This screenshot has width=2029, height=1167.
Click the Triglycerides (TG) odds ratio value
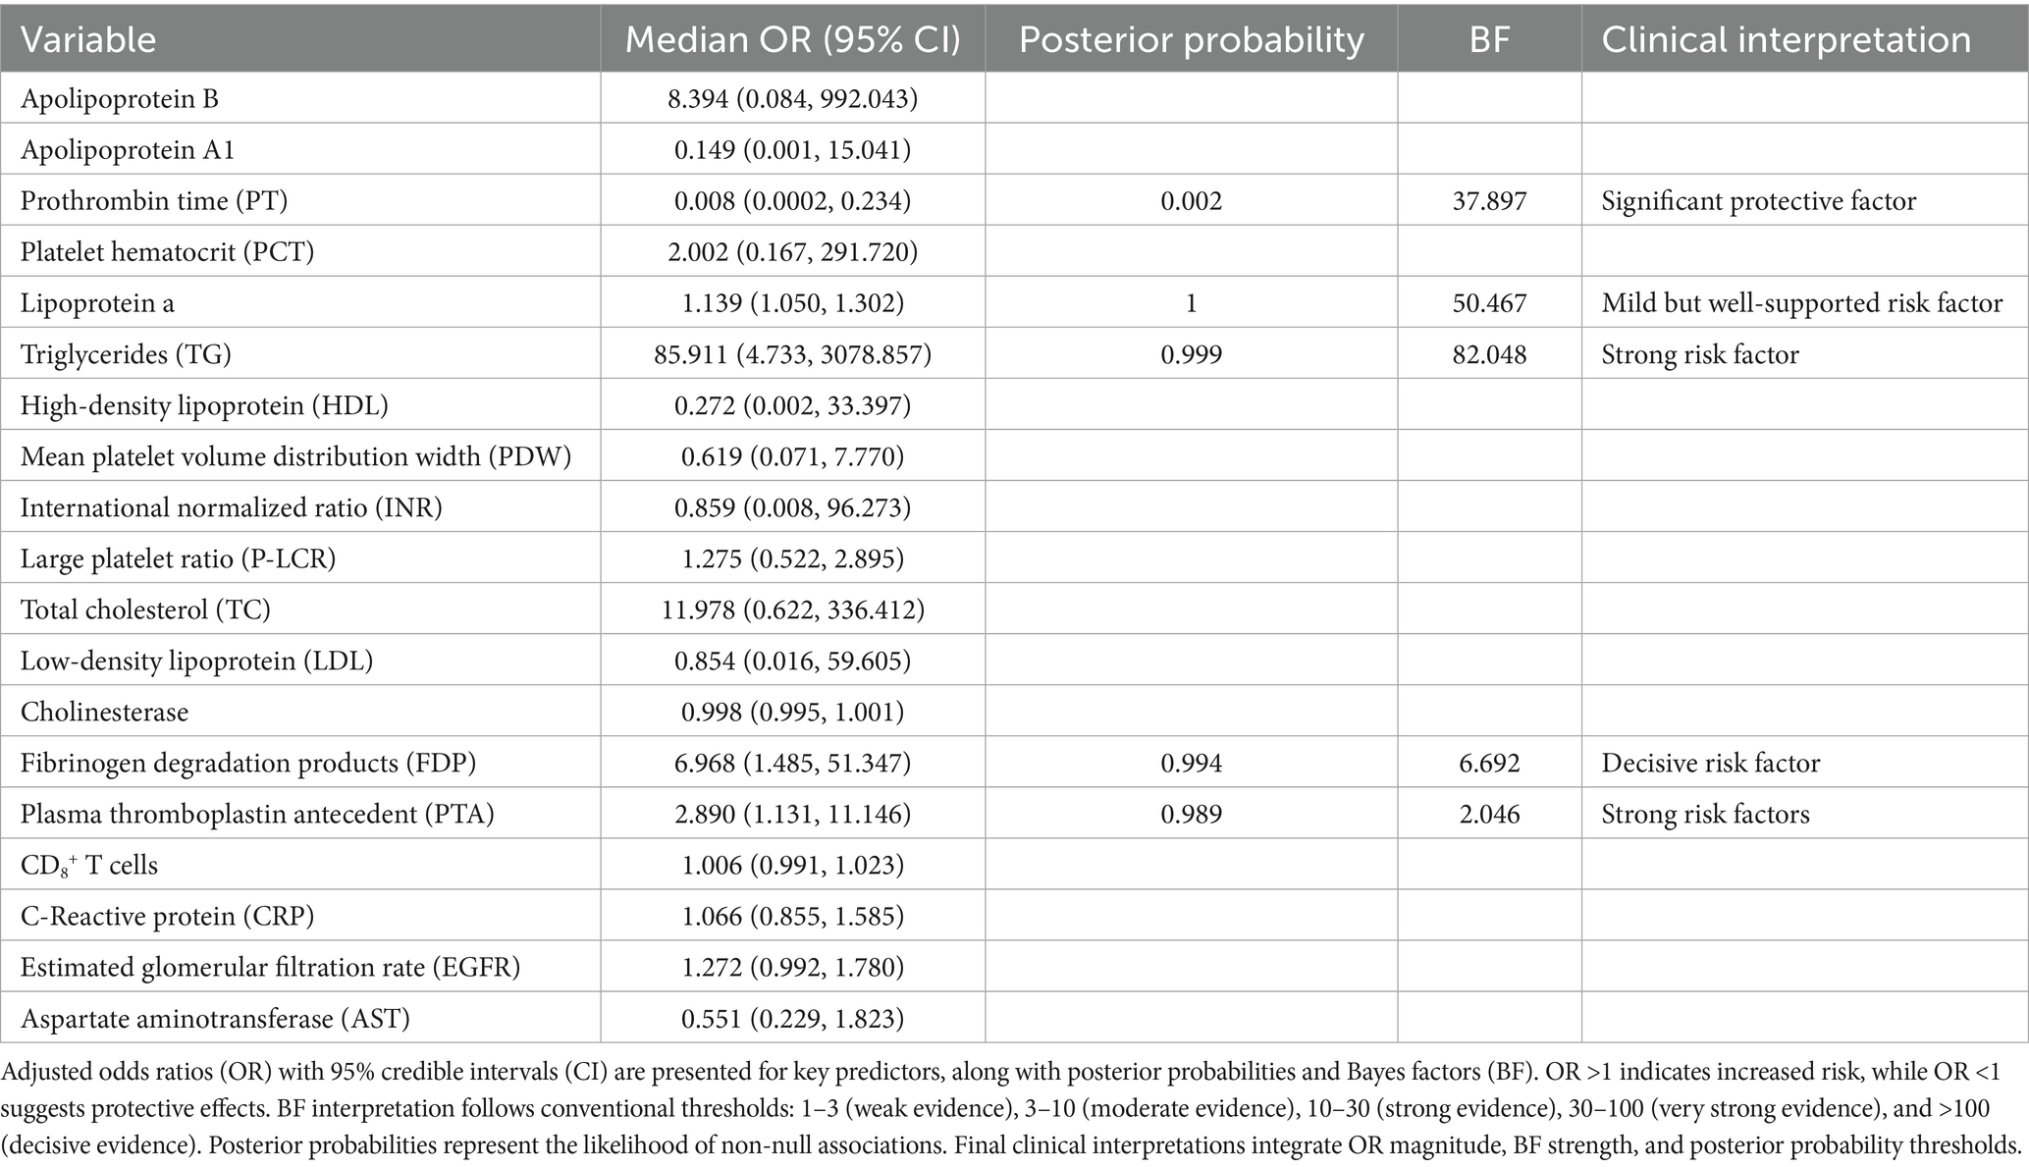pos(792,354)
